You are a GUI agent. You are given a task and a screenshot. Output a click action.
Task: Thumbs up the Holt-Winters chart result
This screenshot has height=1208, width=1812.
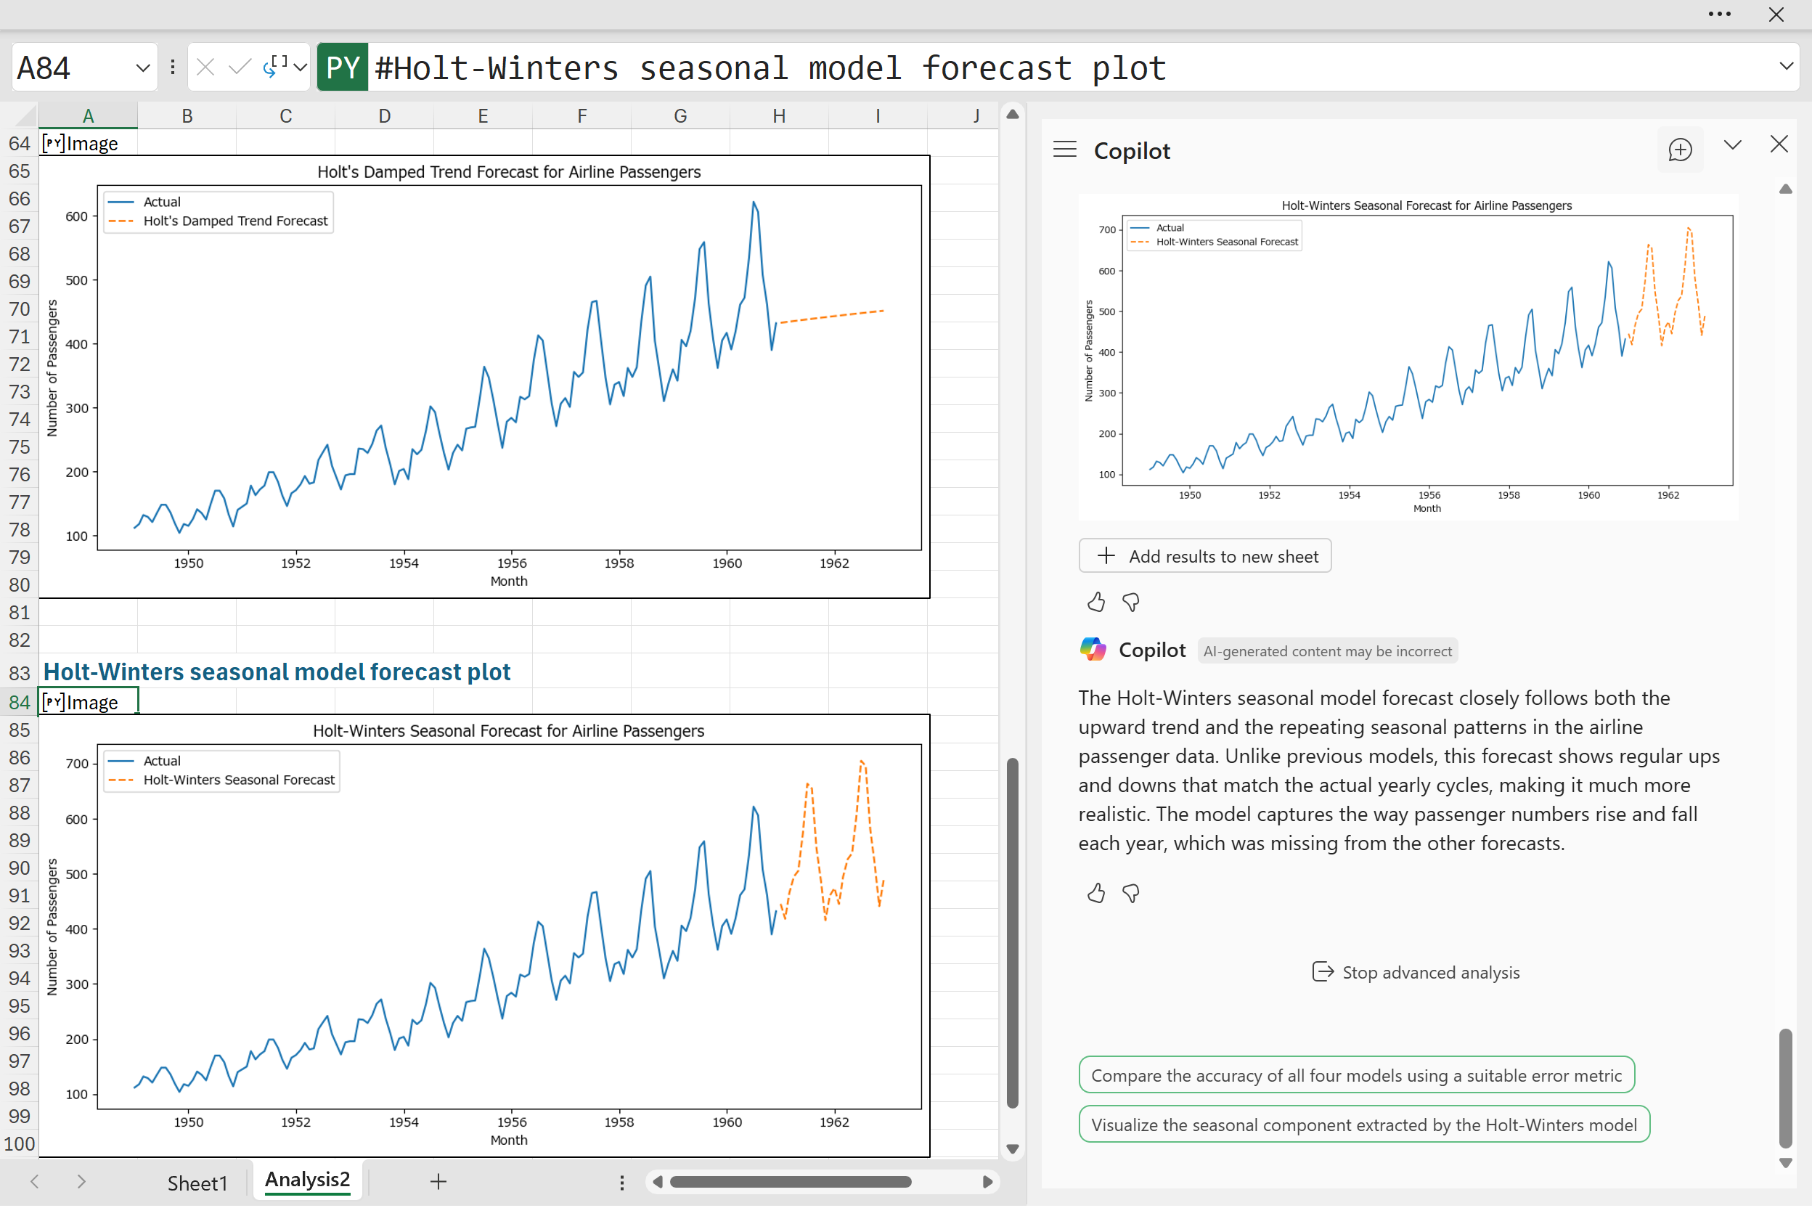(1095, 602)
